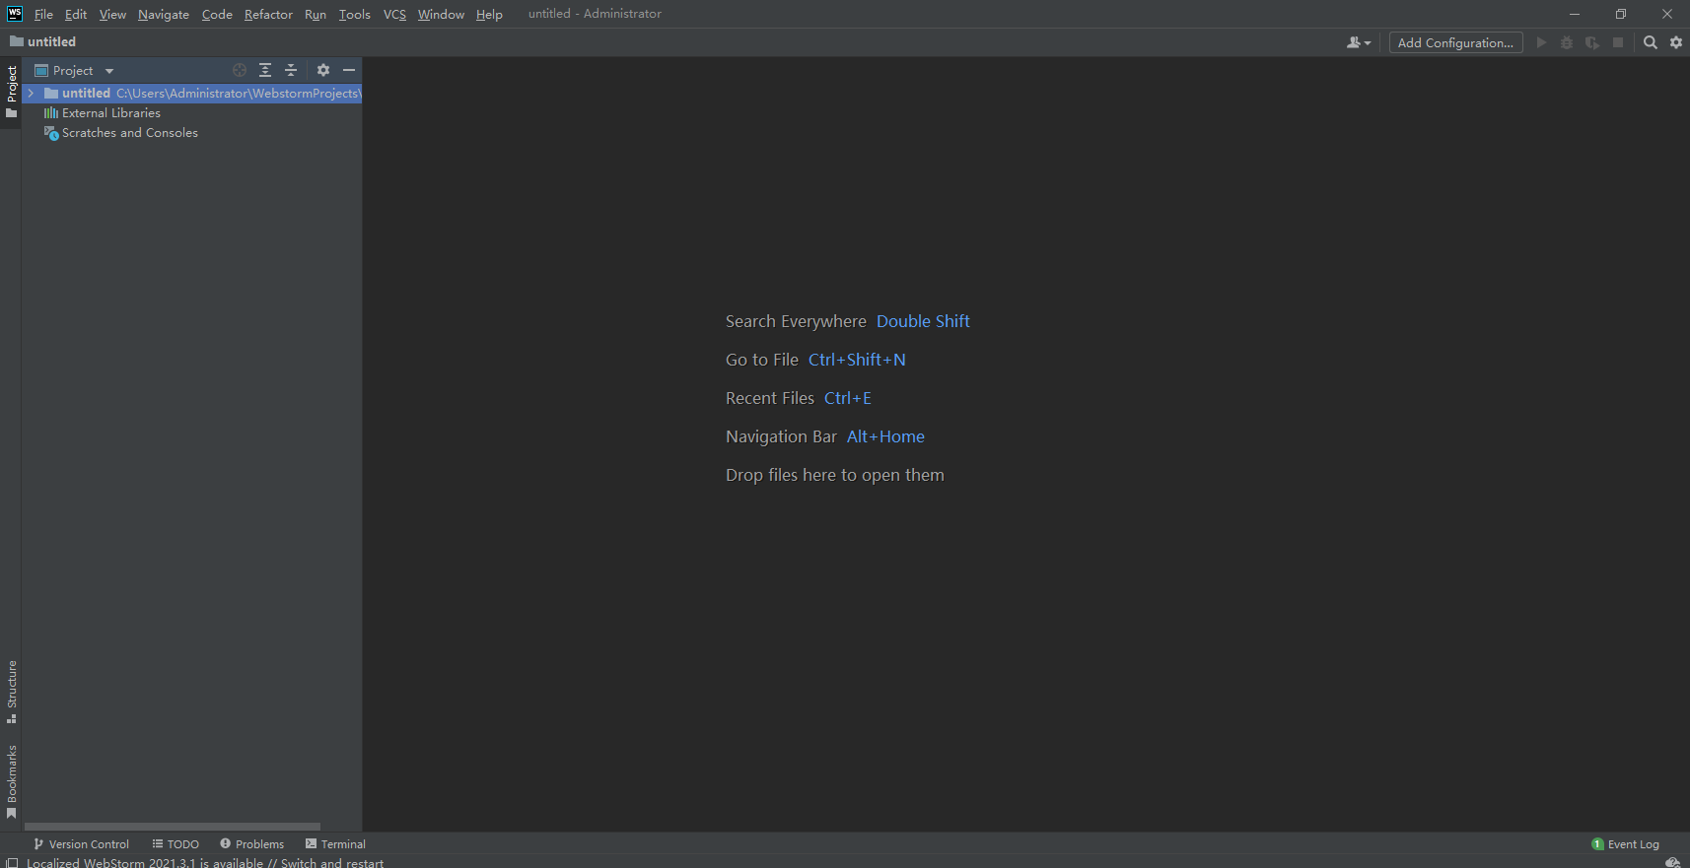Viewport: 1690px width, 868px height.
Task: Open the Problems tool window
Action: pos(251,843)
